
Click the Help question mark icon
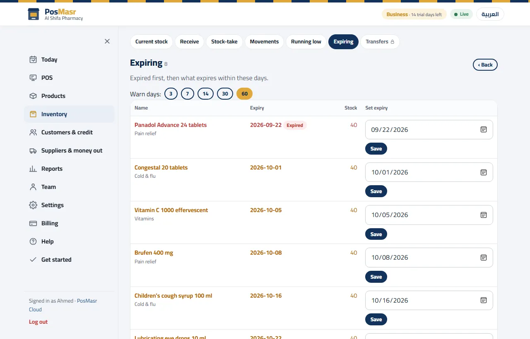pyautogui.click(x=33, y=241)
